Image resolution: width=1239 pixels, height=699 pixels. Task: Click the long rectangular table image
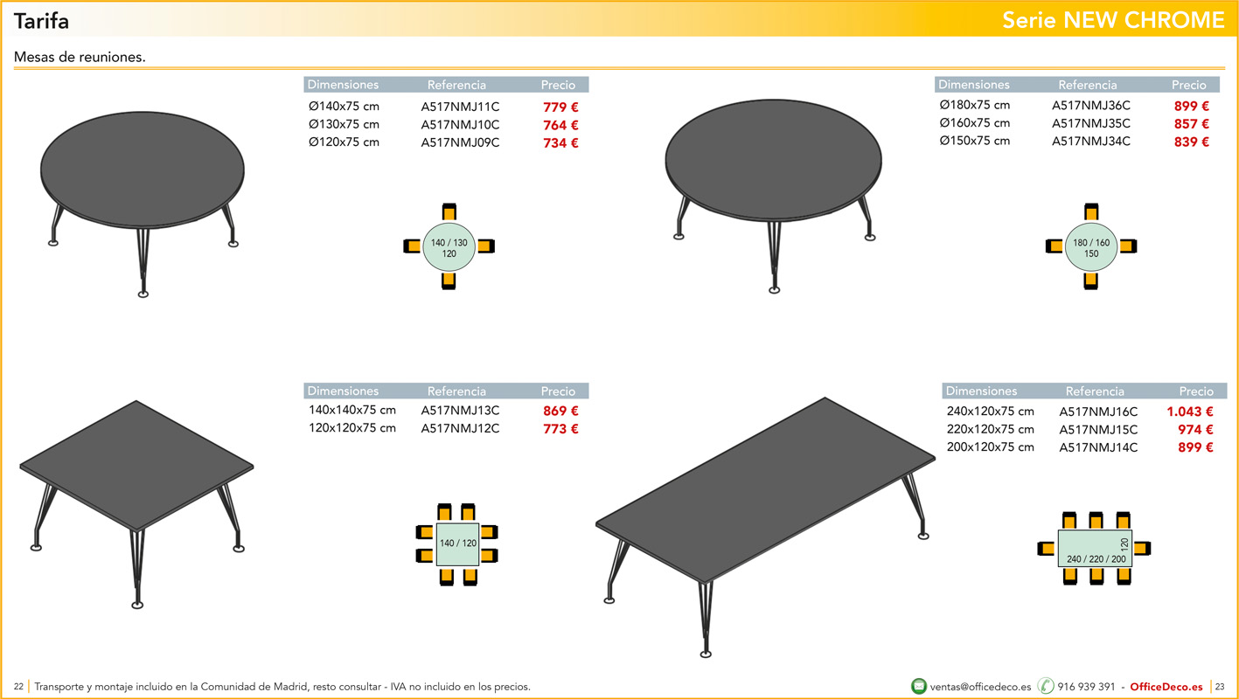765,527
